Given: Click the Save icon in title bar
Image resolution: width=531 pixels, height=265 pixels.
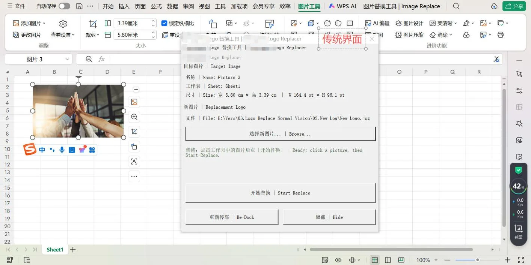Looking at the screenshot, I should (x=79, y=6).
